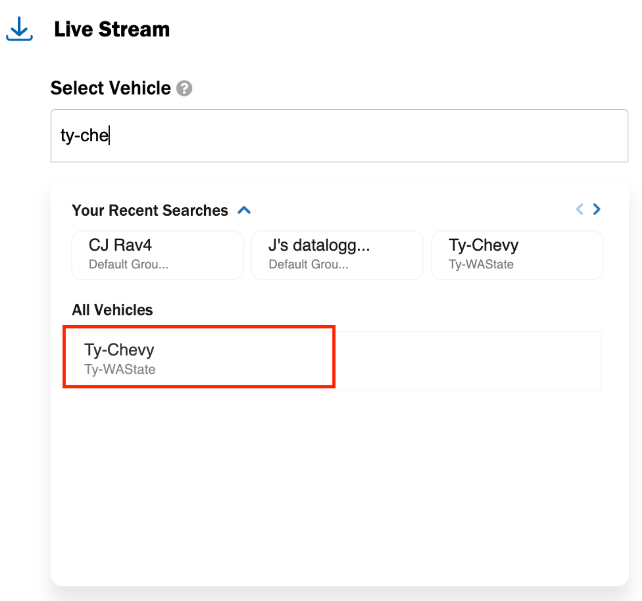Viewport: 642px width, 601px height.
Task: Click blank right portion of Ty-Chevy result row
Action: pyautogui.click(x=468, y=361)
